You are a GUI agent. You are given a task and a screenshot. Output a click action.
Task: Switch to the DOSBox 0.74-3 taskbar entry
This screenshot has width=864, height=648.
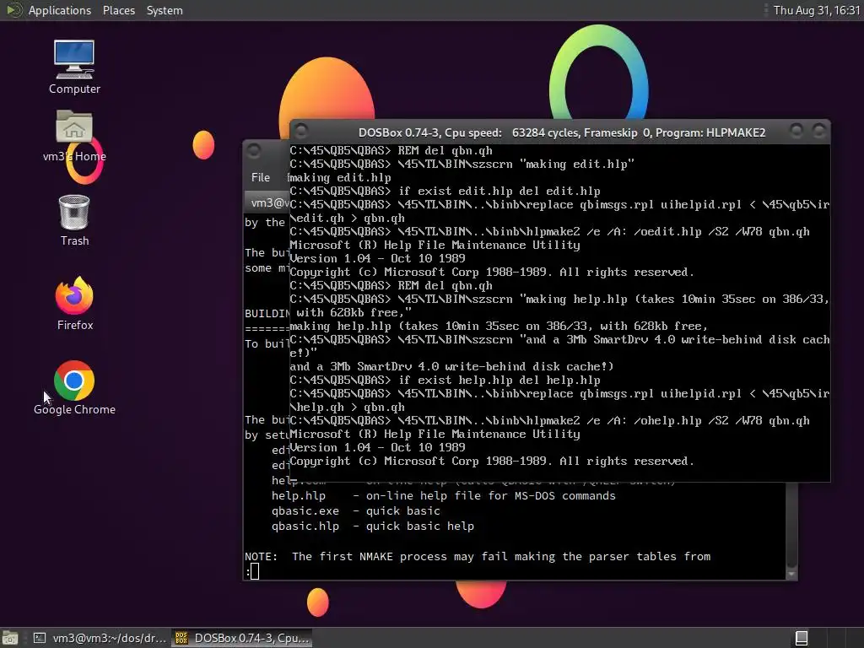pos(242,638)
